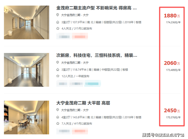Open first listing's living room photo
This screenshot has width=188, height=139.
[26, 22]
